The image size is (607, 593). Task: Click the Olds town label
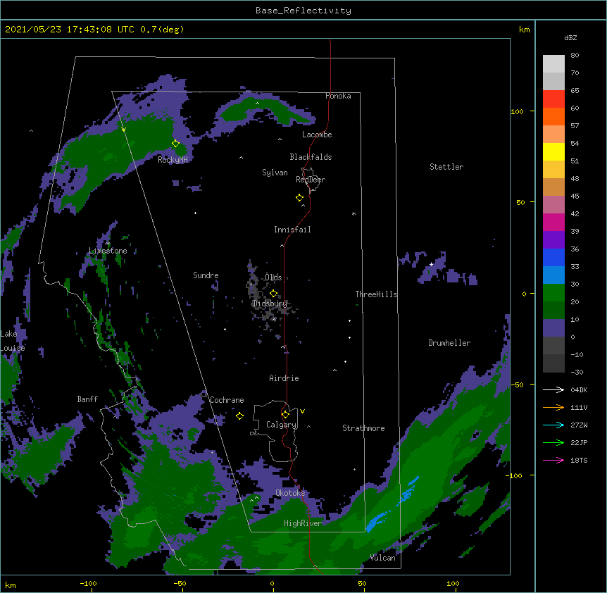[x=273, y=277]
